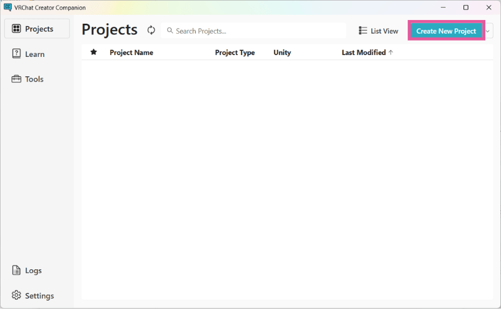The image size is (501, 313).
Task: Open the Logs page
Action: pos(27,270)
